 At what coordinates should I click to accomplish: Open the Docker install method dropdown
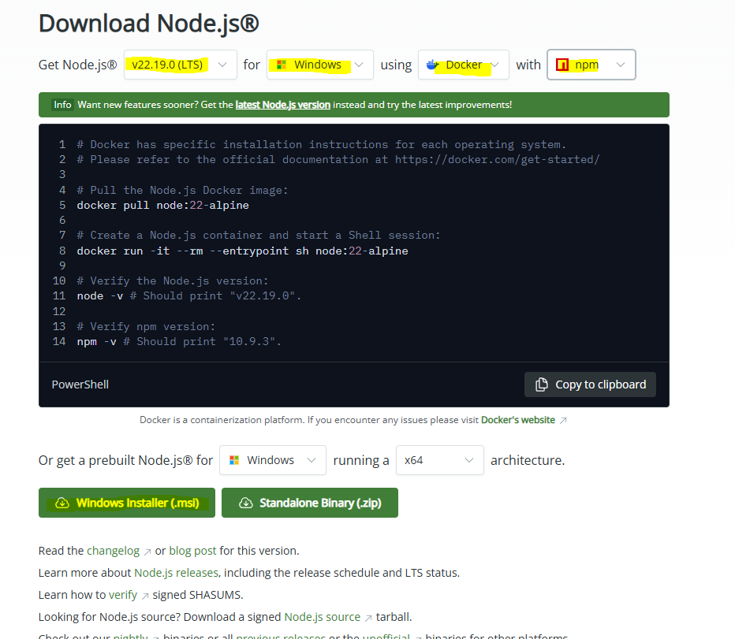tap(463, 65)
